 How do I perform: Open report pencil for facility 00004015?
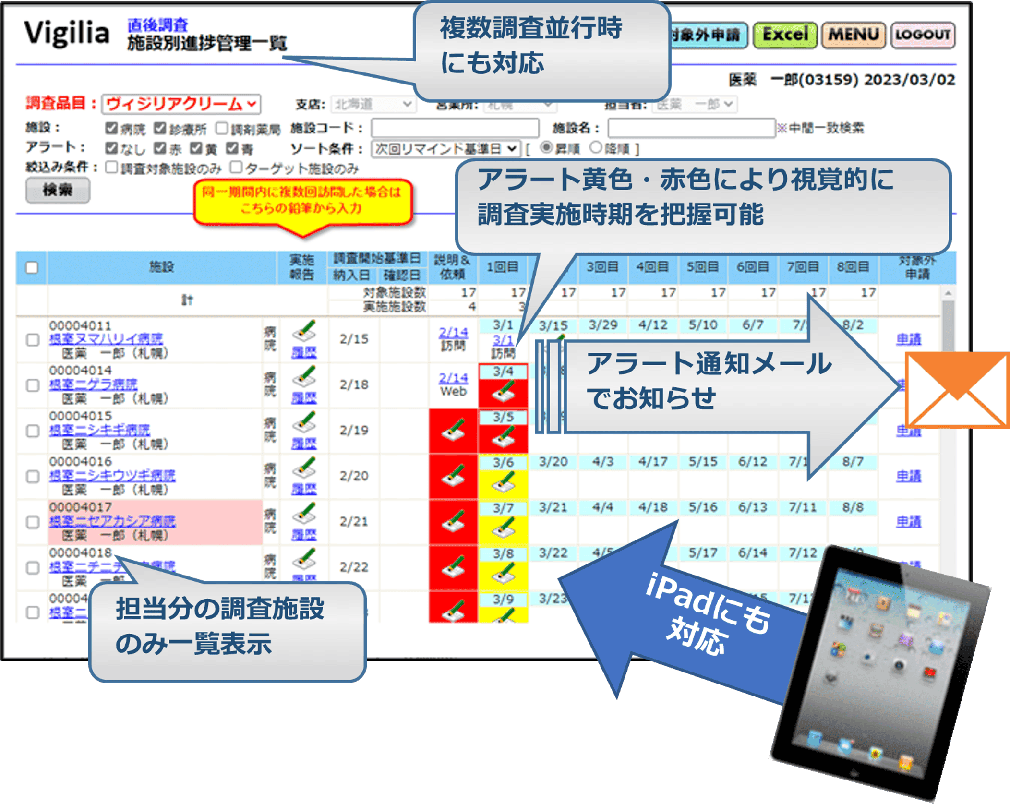(304, 422)
